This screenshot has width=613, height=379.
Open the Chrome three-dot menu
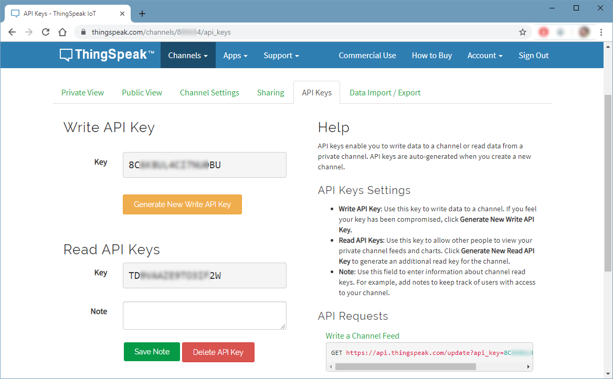601,32
